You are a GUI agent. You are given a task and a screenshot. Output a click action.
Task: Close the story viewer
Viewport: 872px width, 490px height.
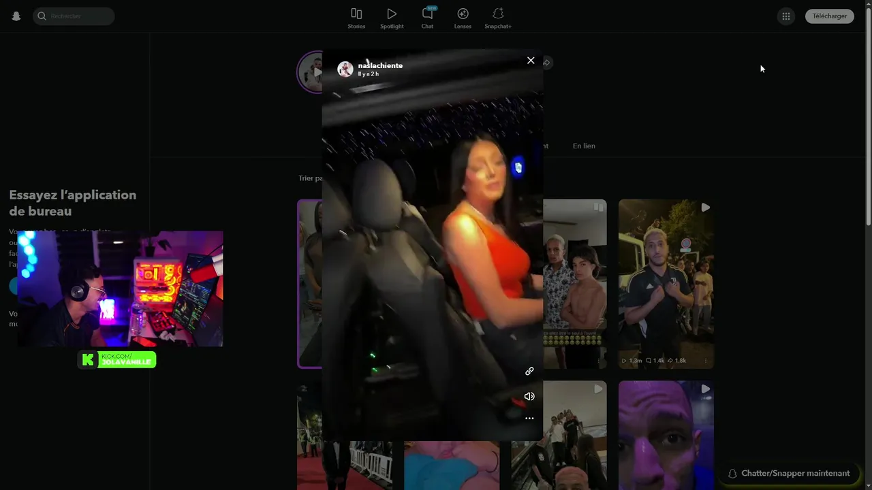pos(531,61)
